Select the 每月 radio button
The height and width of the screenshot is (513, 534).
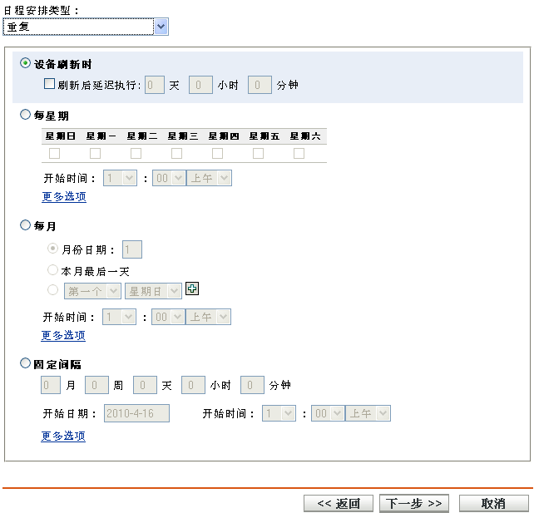pyautogui.click(x=25, y=224)
